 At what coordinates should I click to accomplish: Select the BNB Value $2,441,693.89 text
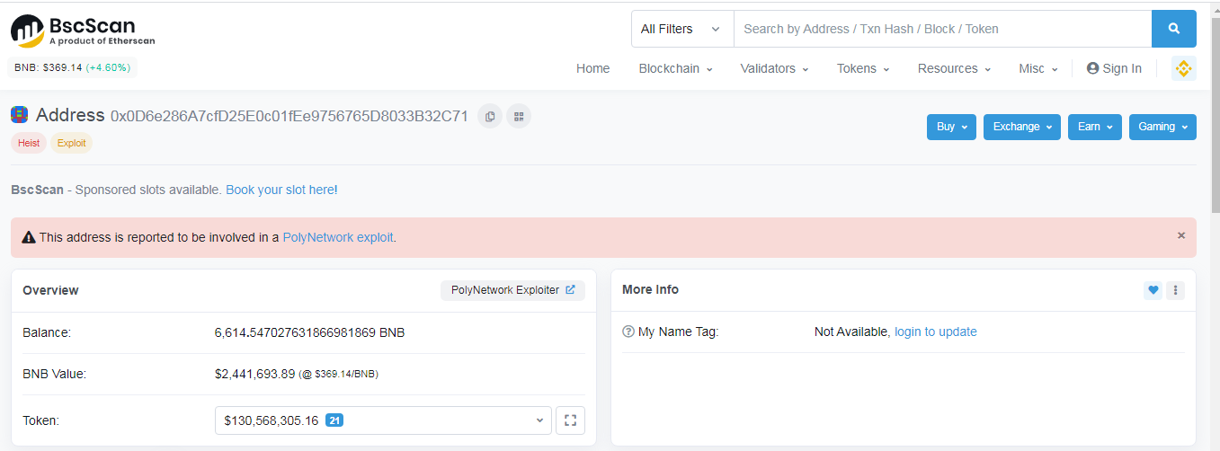254,374
